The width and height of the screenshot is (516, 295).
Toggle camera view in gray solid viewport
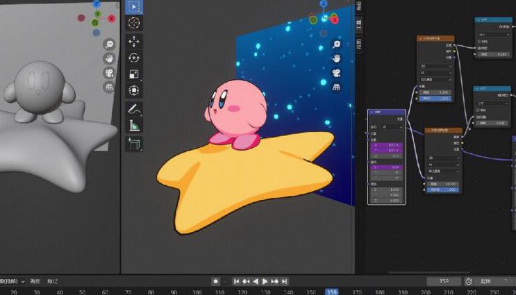pyautogui.click(x=109, y=73)
